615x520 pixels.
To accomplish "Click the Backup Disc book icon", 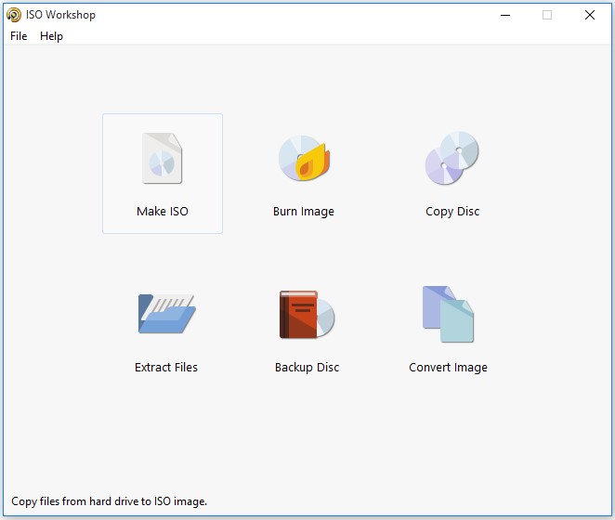I will [x=306, y=315].
